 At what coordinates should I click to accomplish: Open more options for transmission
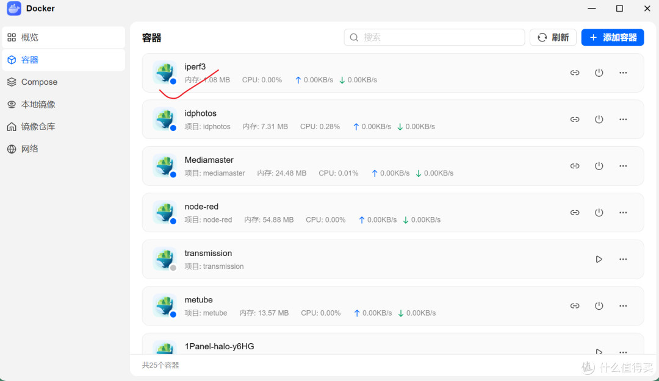[623, 259]
